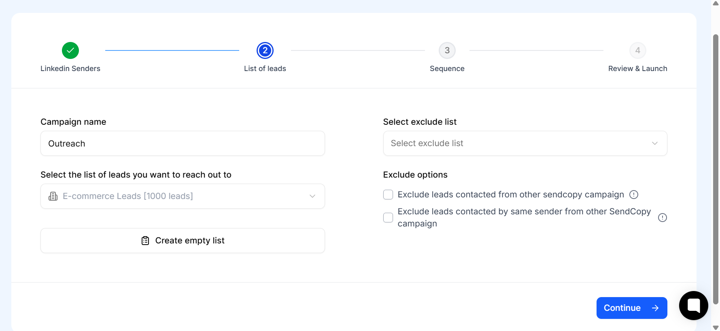
Task: Select the step 2 List of leads circle
Action: coord(265,50)
